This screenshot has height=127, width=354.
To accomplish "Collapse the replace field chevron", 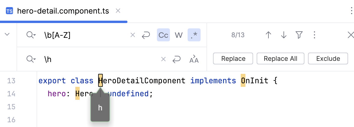I will pyautogui.click(x=8, y=35).
